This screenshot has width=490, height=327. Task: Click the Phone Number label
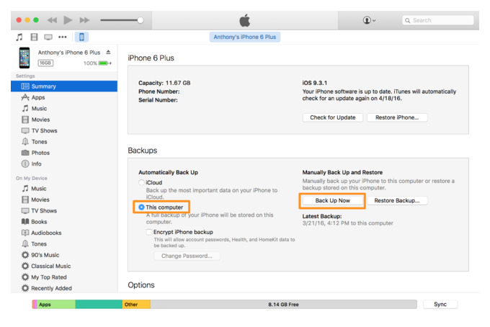coord(159,91)
